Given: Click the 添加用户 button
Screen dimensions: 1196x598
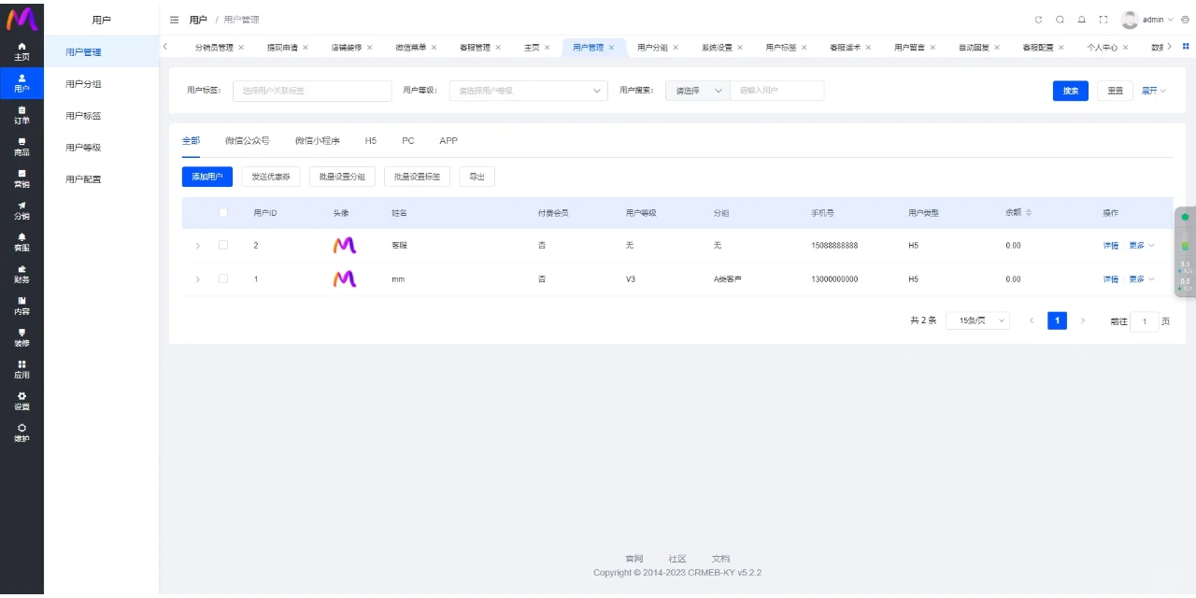Looking at the screenshot, I should 206,177.
